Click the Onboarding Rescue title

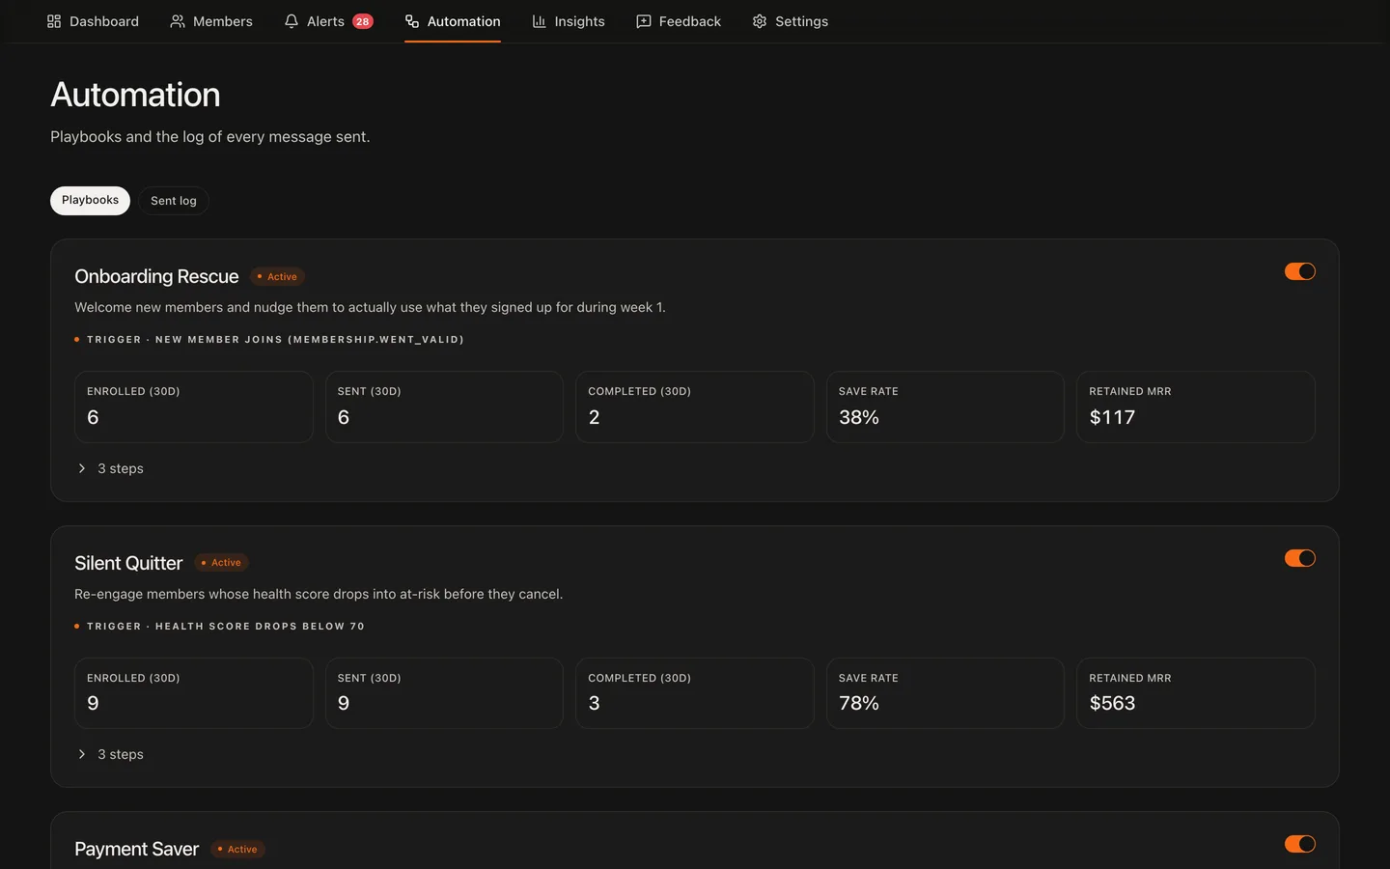click(x=156, y=276)
